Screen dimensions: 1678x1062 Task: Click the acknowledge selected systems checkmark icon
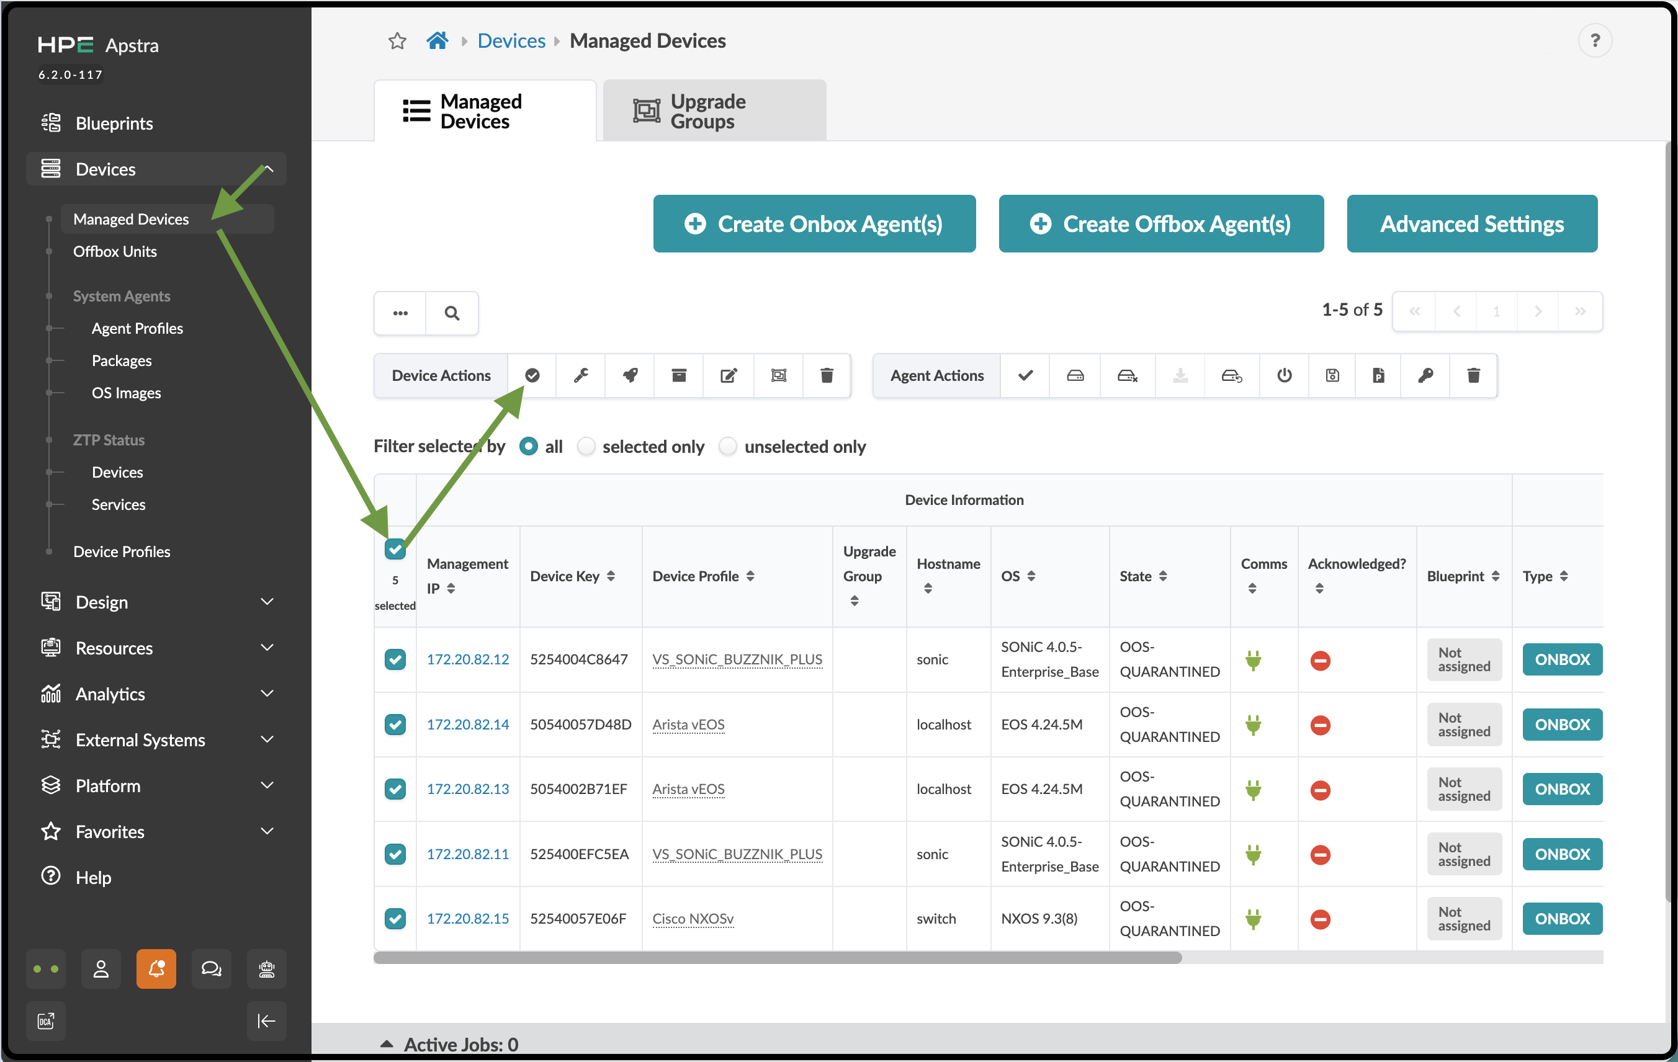[x=532, y=375]
